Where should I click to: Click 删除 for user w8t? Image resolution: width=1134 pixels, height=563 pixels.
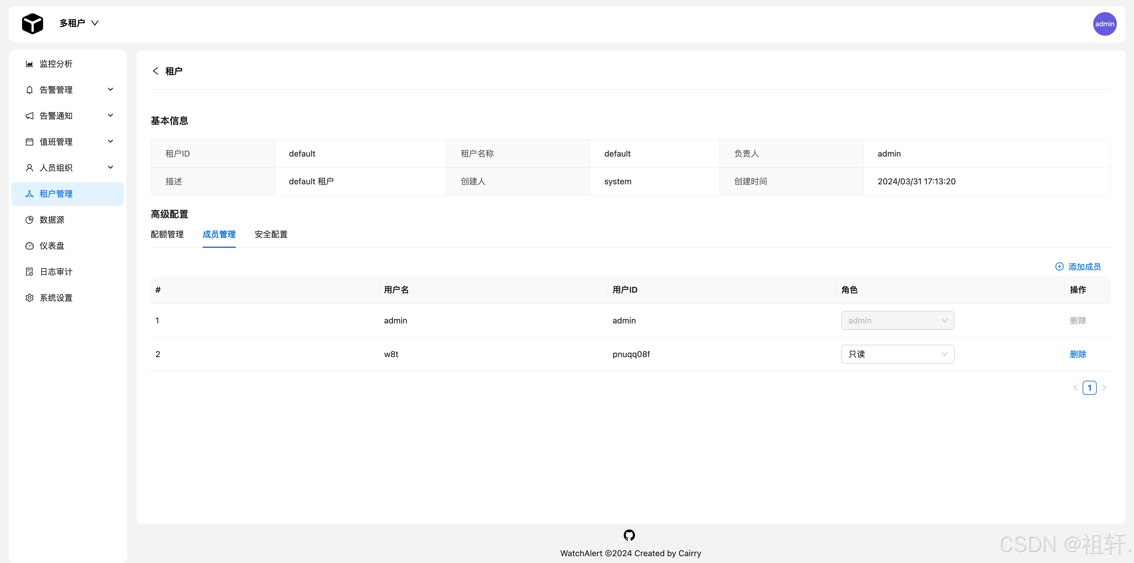tap(1078, 354)
